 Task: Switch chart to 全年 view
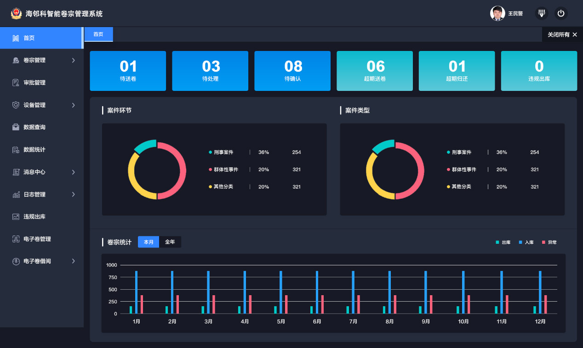(x=170, y=242)
